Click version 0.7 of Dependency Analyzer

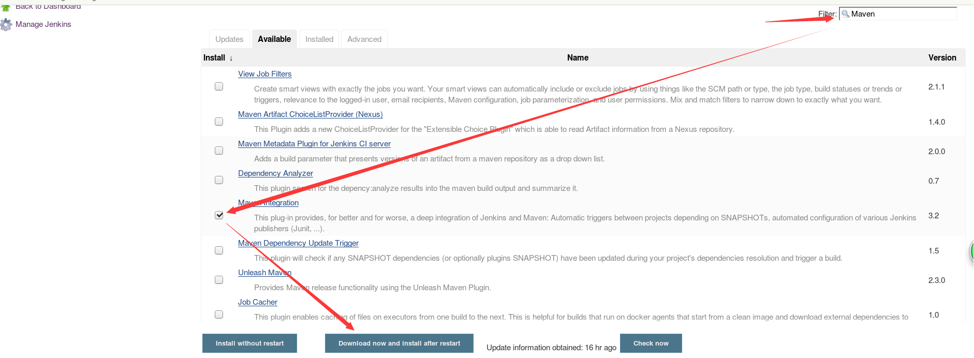click(934, 181)
